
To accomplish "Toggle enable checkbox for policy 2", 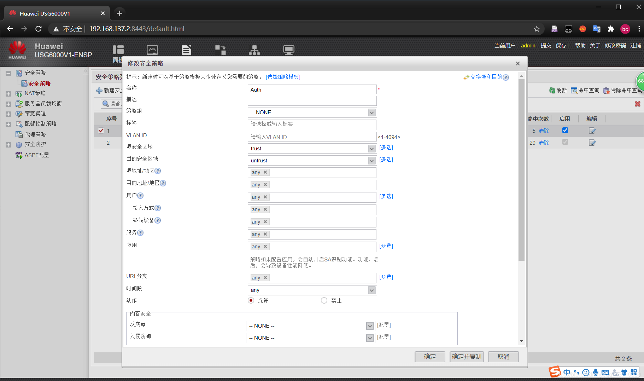I will 565,142.
